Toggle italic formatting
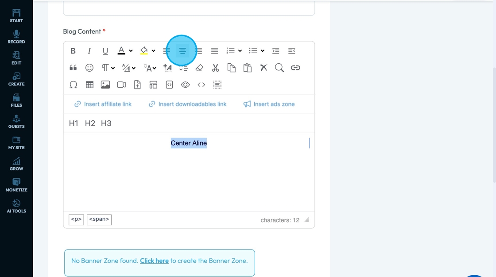 [x=89, y=51]
